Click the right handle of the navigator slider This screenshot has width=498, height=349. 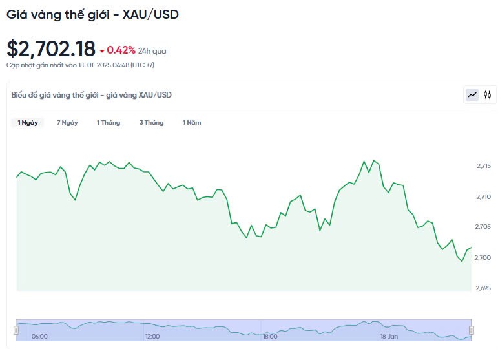point(471,330)
